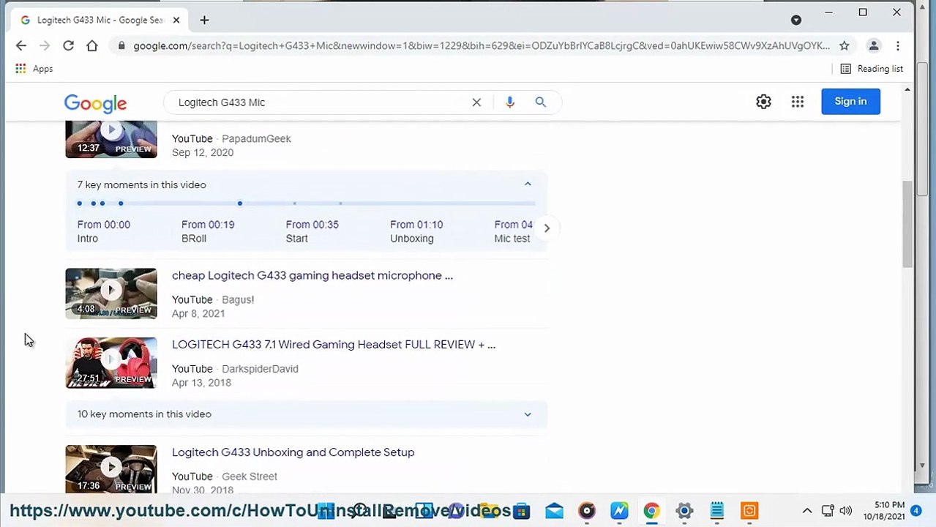The height and width of the screenshot is (527, 936).
Task: Open volume control in system tray
Action: [845, 511]
